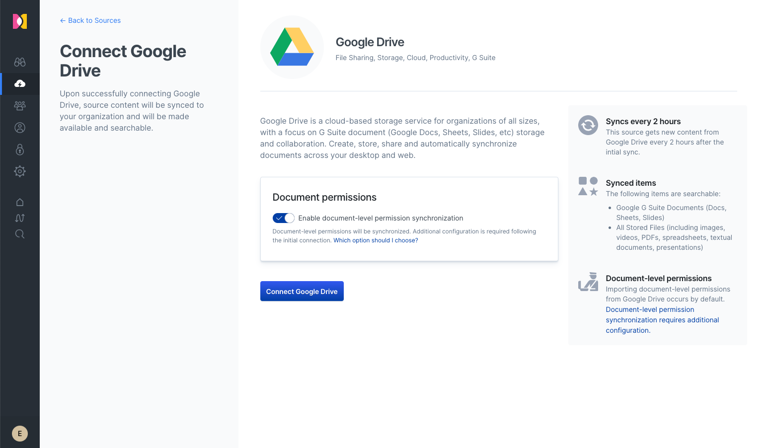Click the 'Connect Google Drive' page heading
This screenshot has width=768, height=448.
123,61
